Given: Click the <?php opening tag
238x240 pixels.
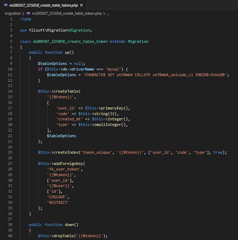Looking at the screenshot, I should [26, 19].
